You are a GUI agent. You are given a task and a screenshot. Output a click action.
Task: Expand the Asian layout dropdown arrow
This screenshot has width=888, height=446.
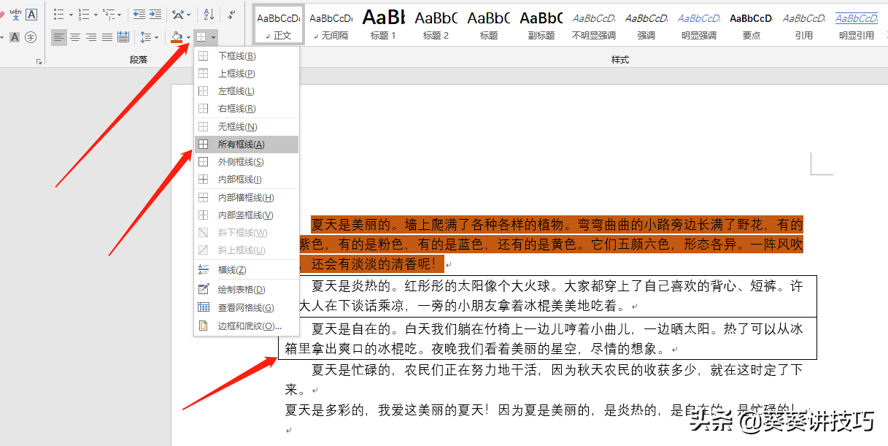pos(190,15)
